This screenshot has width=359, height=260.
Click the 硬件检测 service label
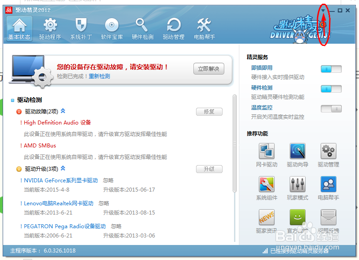262,88
